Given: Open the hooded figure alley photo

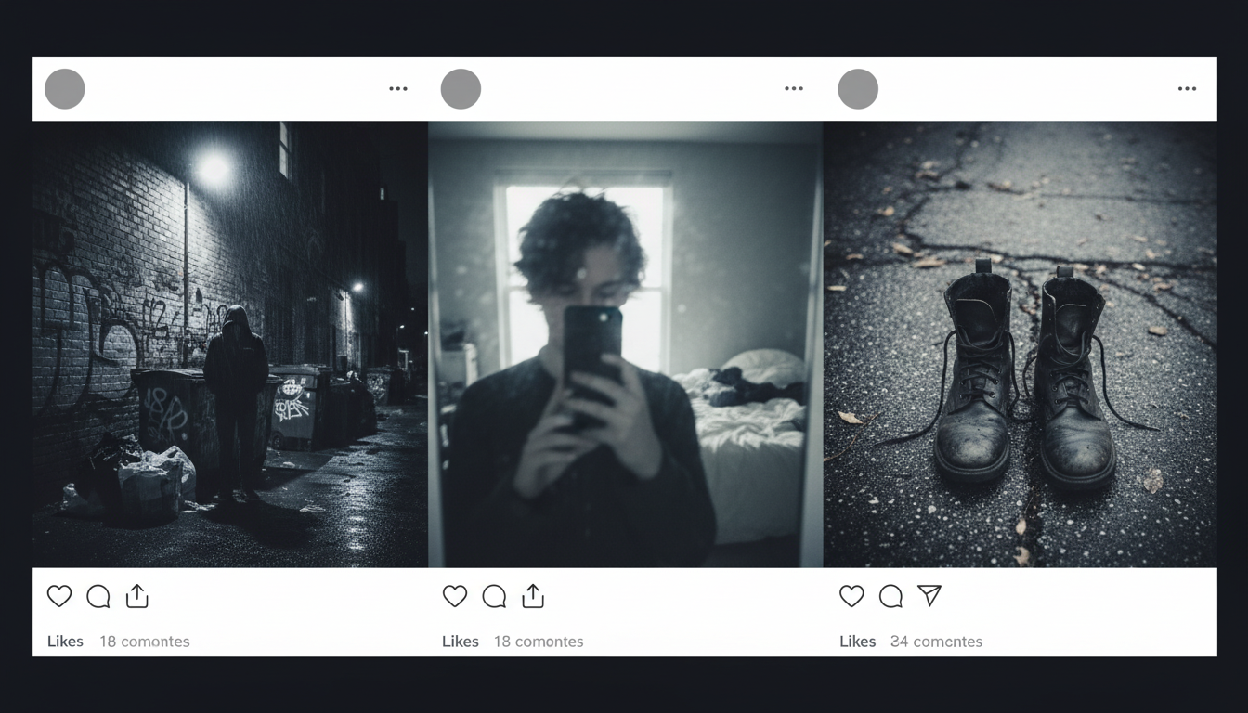Looking at the screenshot, I should coord(230,344).
